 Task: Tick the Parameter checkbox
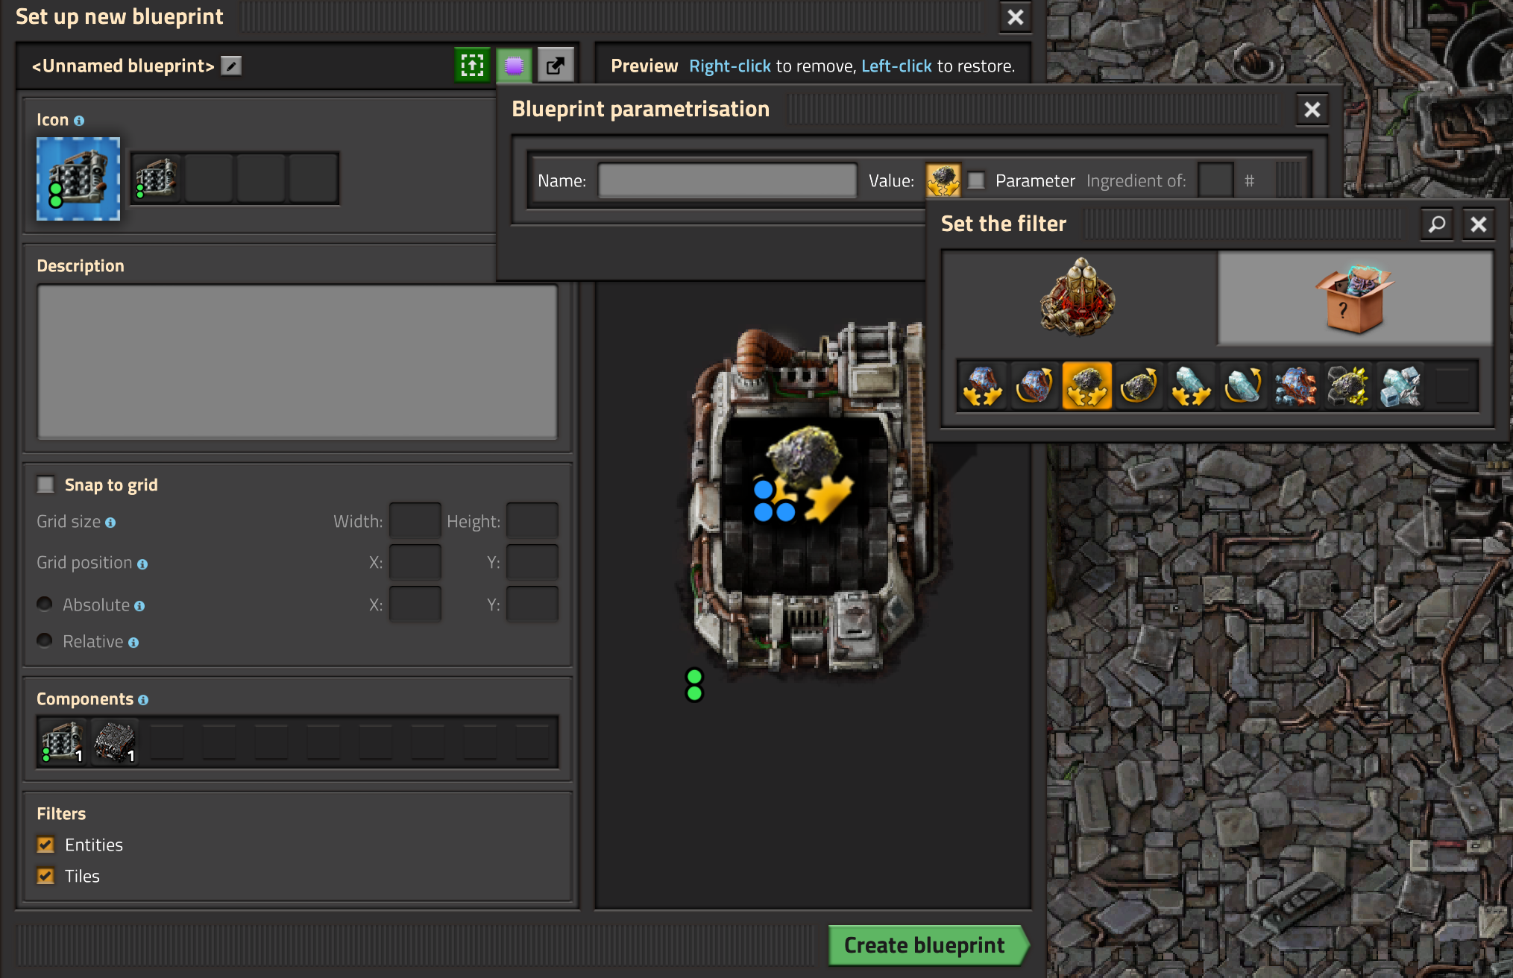coord(976,180)
